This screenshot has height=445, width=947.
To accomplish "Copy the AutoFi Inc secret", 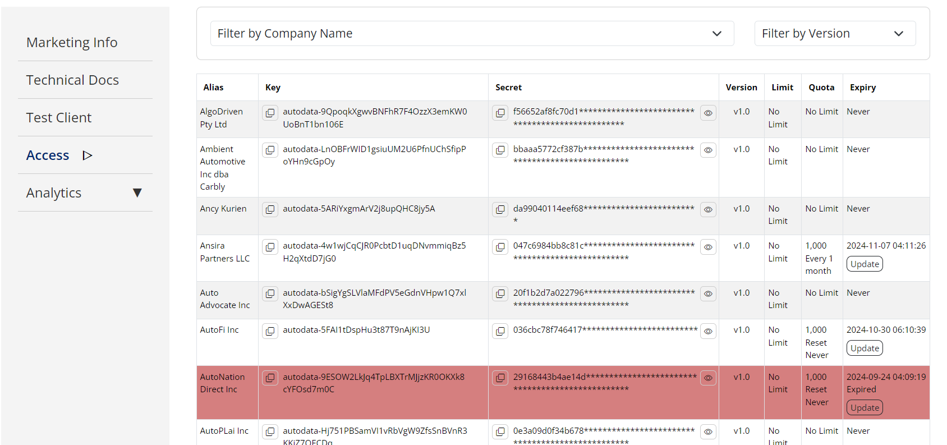I will coord(500,331).
